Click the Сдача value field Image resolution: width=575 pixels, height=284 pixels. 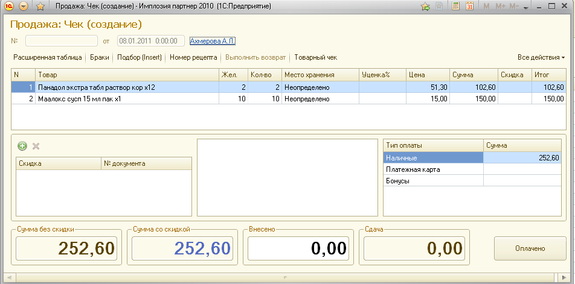click(x=414, y=248)
